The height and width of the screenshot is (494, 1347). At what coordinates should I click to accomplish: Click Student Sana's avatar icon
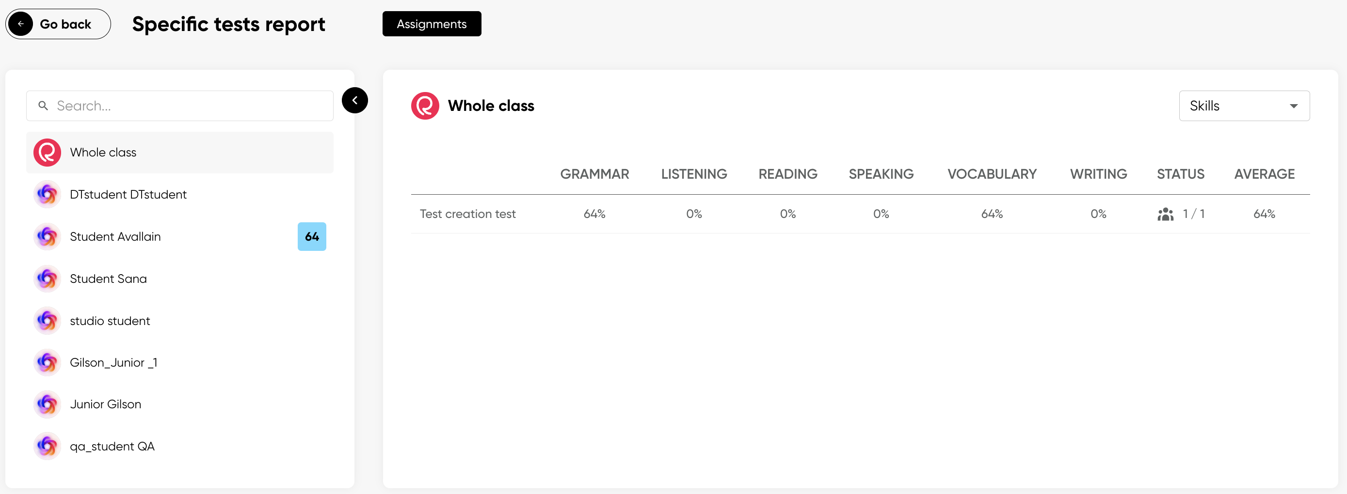(x=47, y=279)
